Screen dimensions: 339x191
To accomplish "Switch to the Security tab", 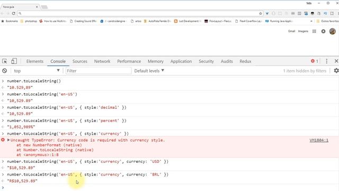I will 206,62.
